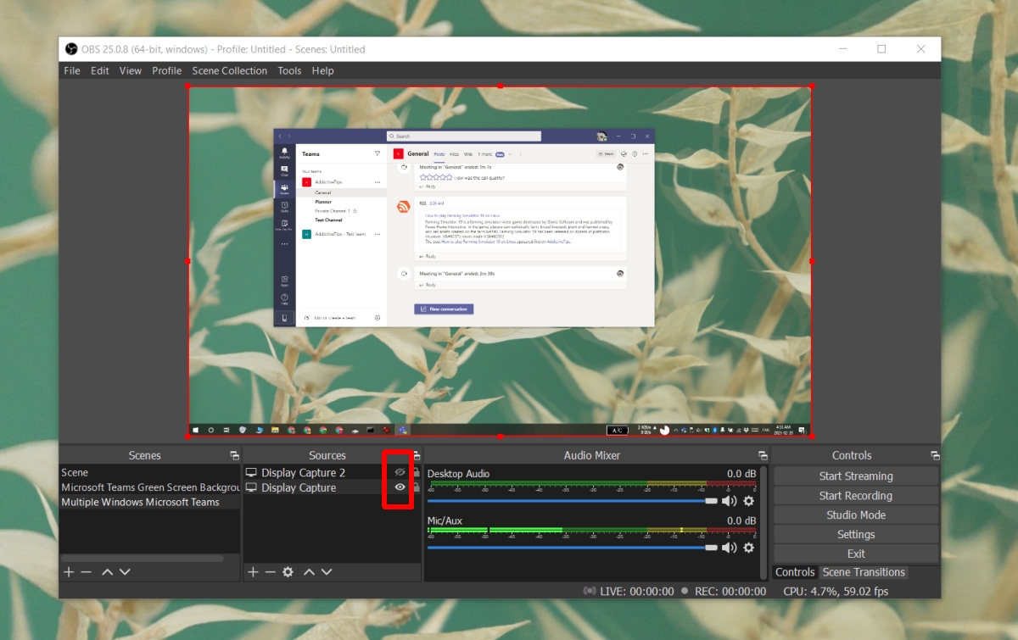This screenshot has height=640, width=1018.
Task: Show the Display Capture 2 source
Action: click(x=398, y=472)
